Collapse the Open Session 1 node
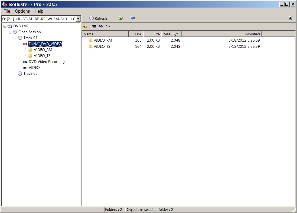Viewport: 297px width, 213px height. 10,32
